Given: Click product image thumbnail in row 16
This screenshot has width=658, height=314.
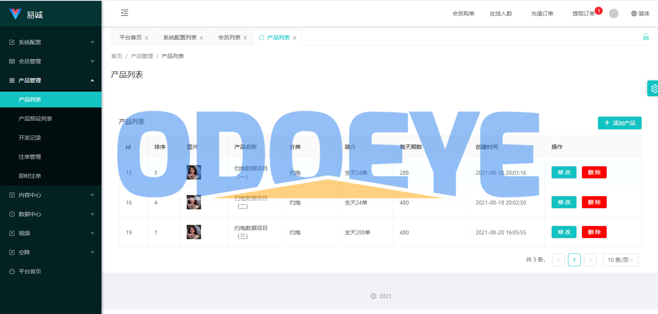Looking at the screenshot, I should [x=194, y=202].
